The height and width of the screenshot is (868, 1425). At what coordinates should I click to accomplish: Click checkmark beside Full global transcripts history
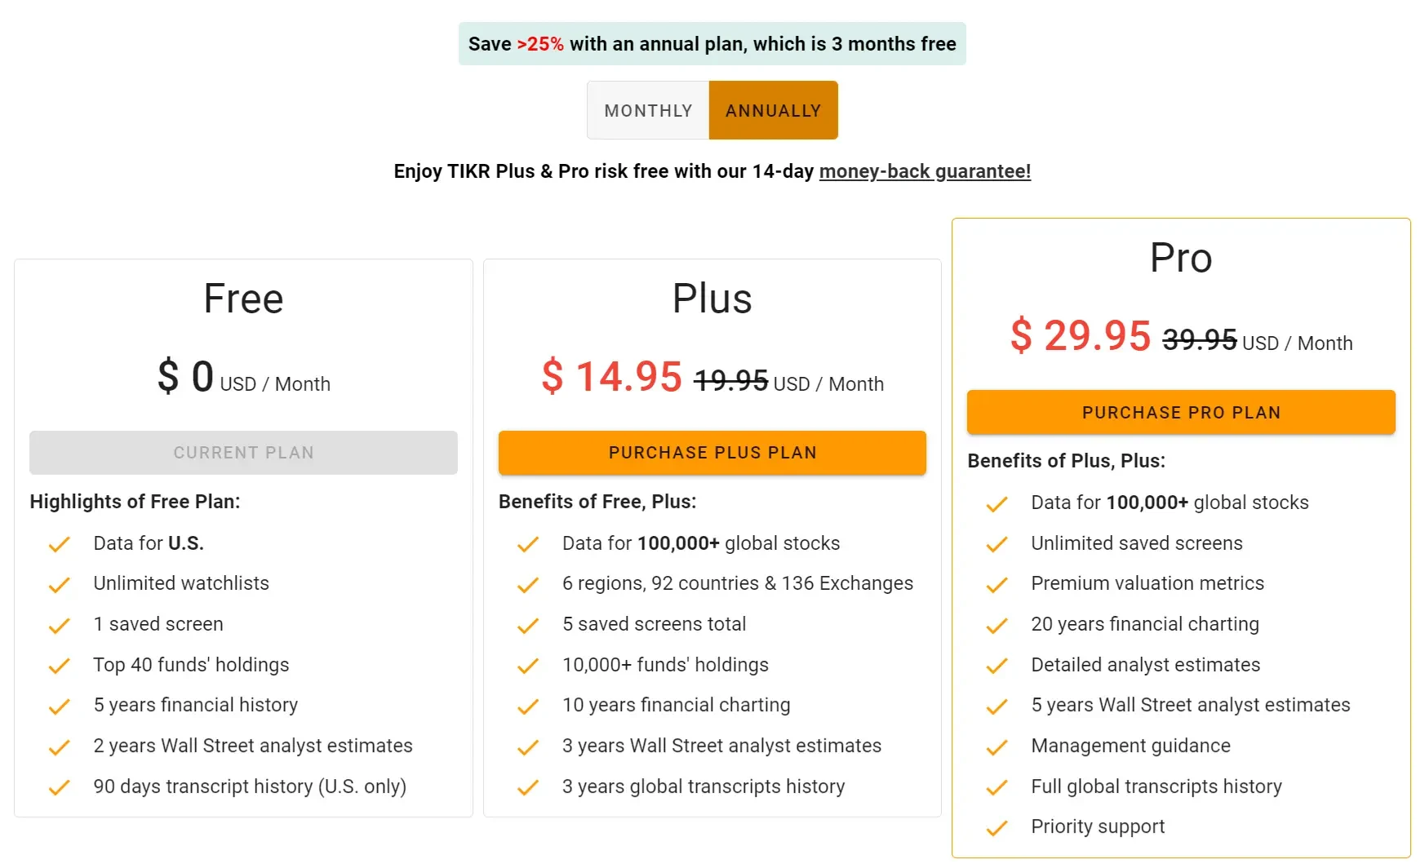997,787
